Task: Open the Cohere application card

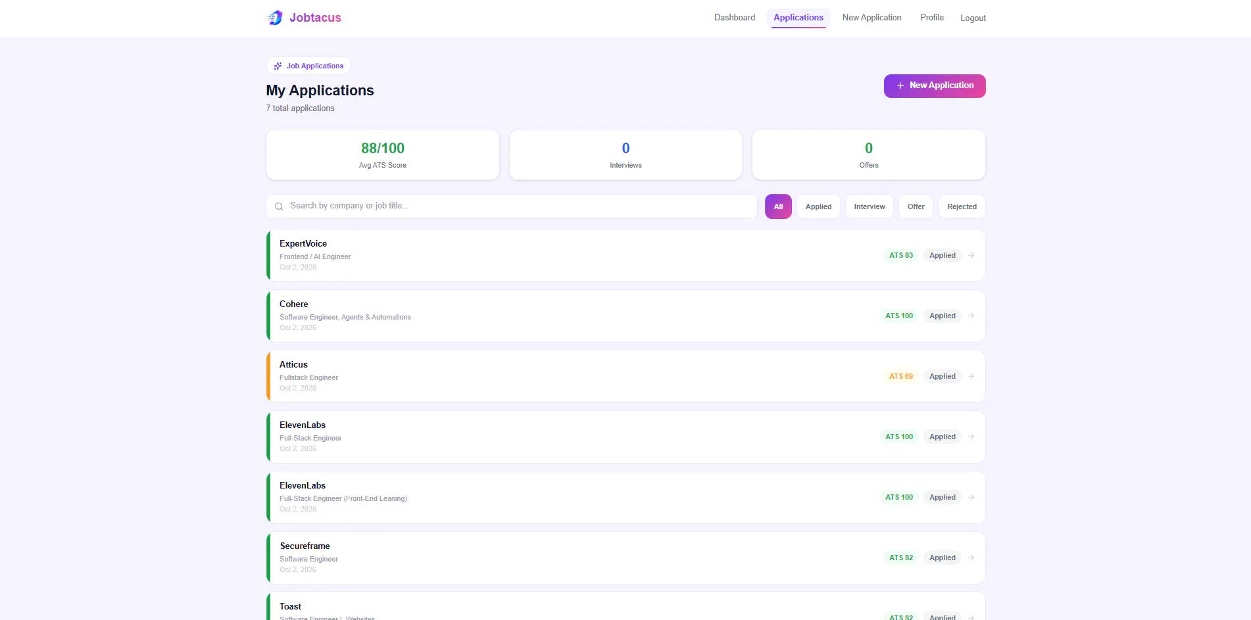Action: [x=625, y=316]
